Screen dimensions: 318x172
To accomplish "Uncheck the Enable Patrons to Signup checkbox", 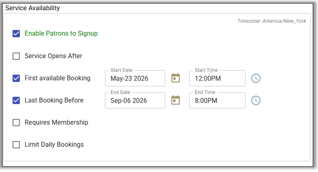I will [16, 34].
